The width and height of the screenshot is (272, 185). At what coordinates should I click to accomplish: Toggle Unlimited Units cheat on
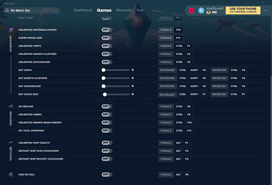coord(107,46)
